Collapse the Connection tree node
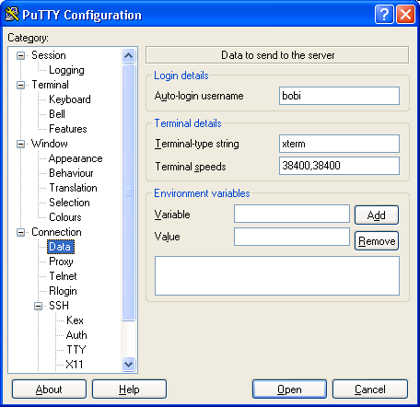Viewport: 420px width, 407px height. pos(20,232)
